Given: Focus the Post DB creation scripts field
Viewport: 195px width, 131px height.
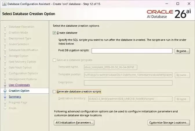Looking at the screenshot, I should (132, 51).
